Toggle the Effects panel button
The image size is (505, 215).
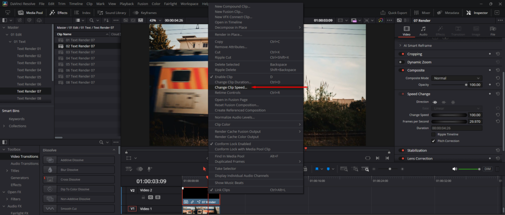pos(58,13)
